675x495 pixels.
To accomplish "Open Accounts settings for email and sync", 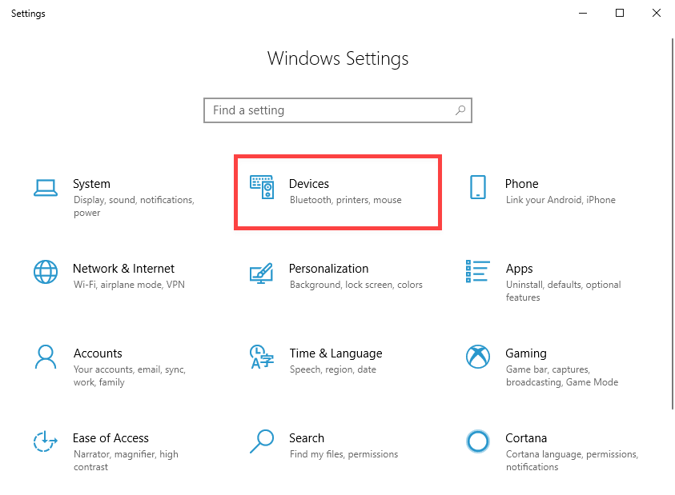I will point(98,353).
